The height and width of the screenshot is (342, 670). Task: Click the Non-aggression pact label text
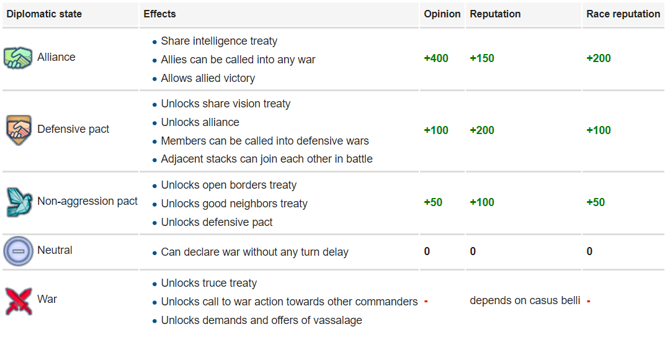(87, 201)
